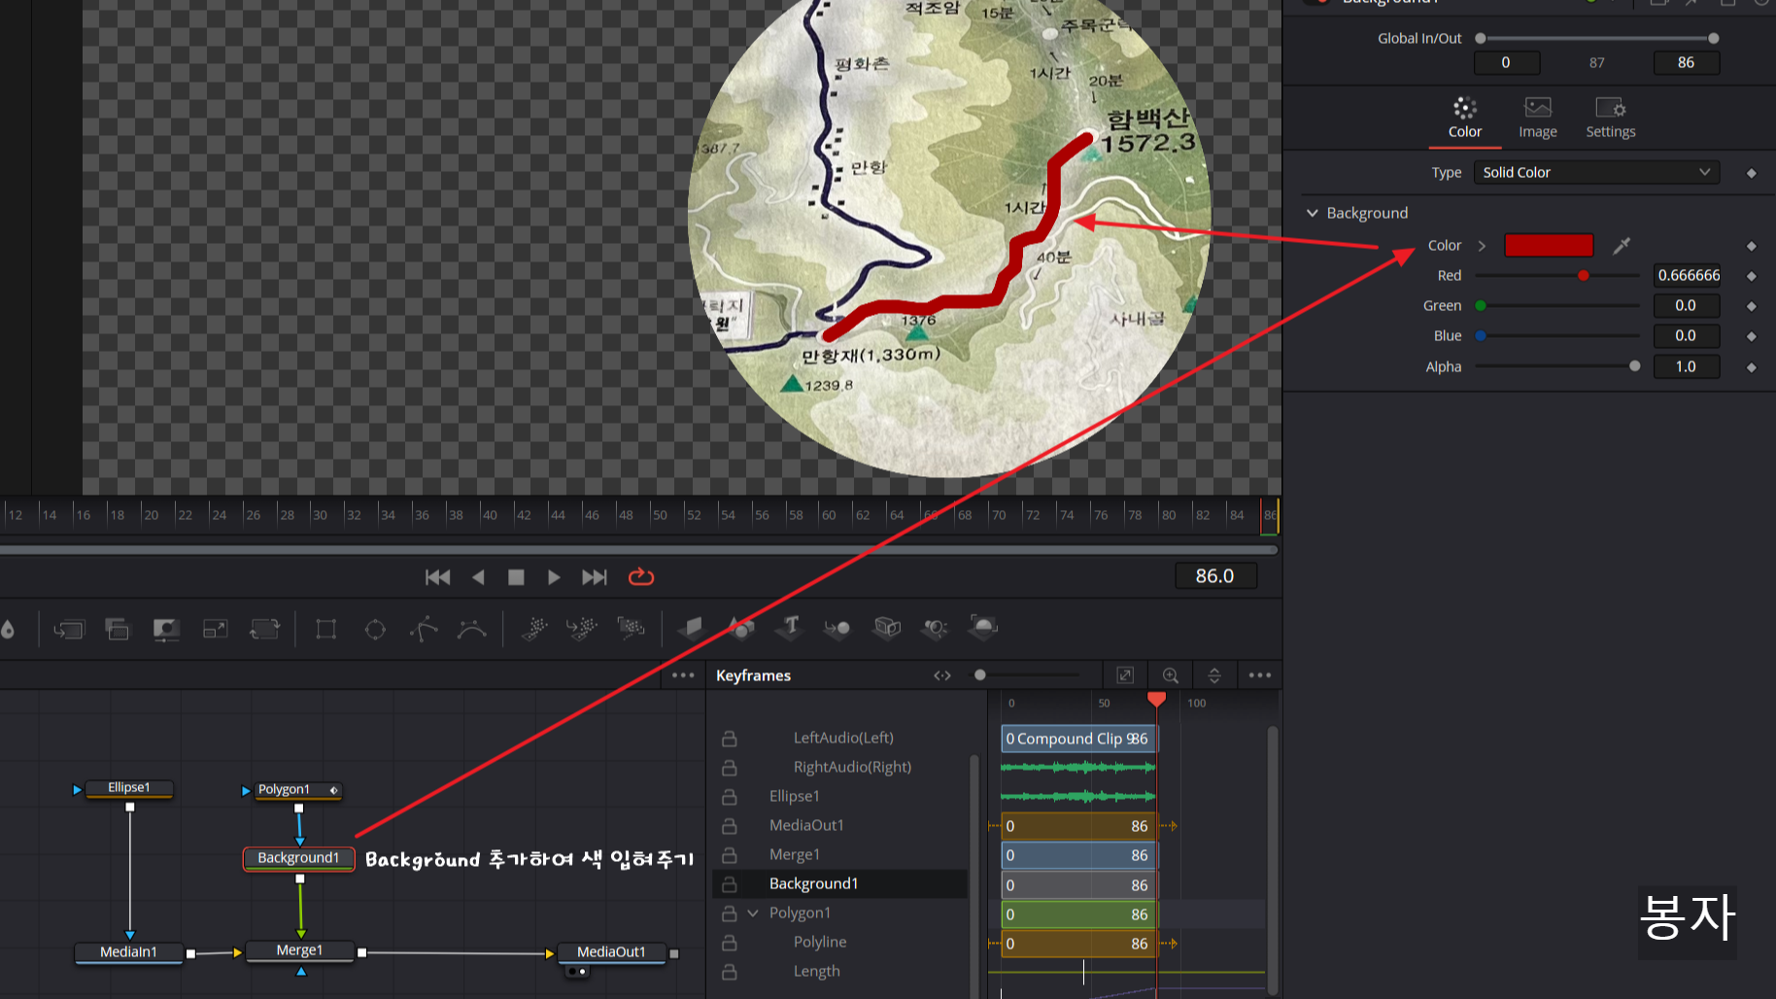
Task: Add a pRender particle node
Action: tap(631, 629)
